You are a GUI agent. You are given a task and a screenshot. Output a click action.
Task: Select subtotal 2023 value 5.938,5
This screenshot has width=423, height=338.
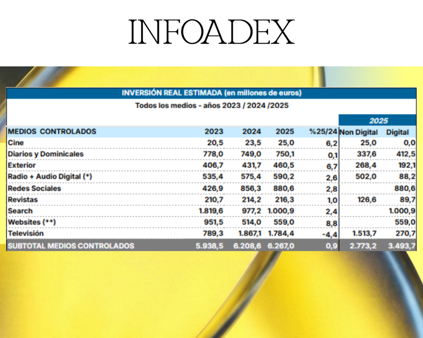coord(210,246)
